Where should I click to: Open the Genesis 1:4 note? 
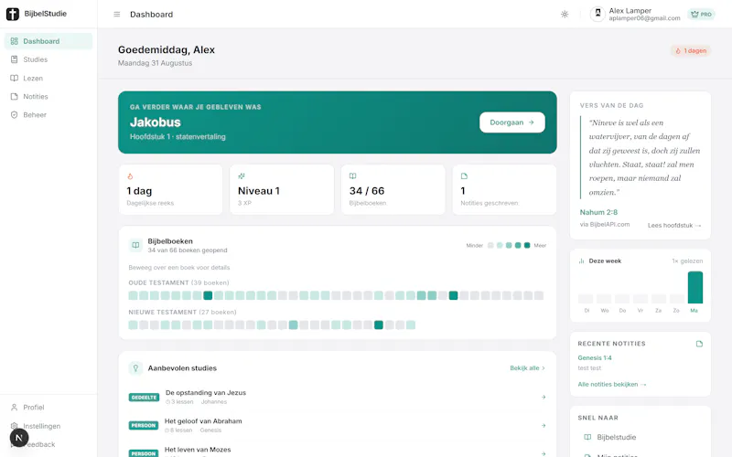[x=594, y=357]
